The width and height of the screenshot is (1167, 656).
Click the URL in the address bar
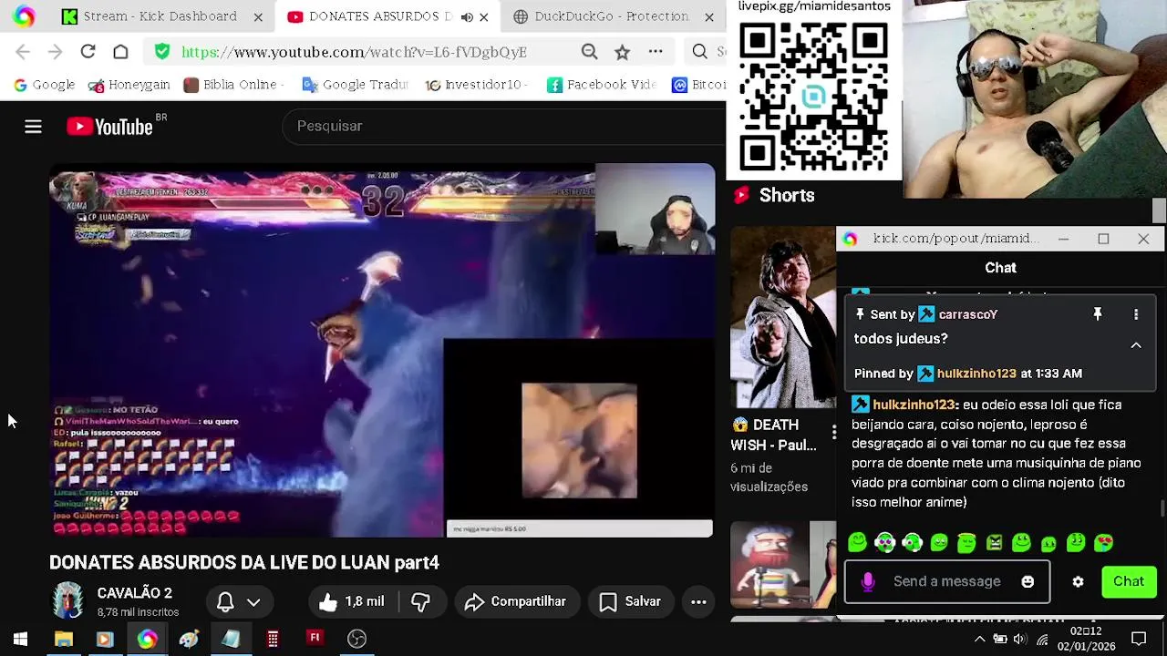[x=354, y=52]
